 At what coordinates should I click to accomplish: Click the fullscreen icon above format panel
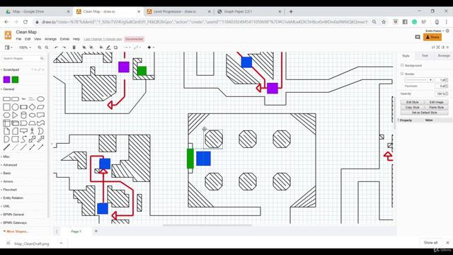pyautogui.click(x=438, y=47)
